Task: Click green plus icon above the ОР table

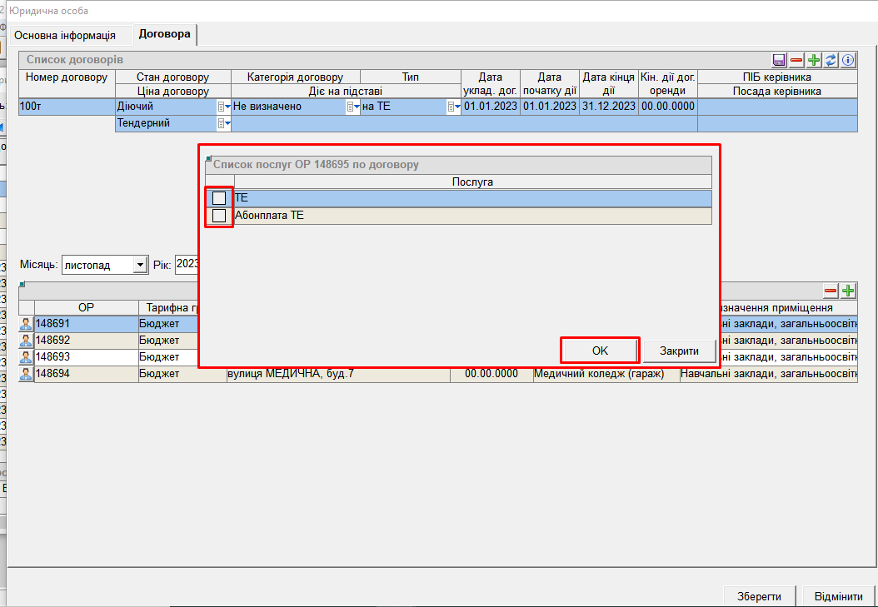Action: click(848, 291)
